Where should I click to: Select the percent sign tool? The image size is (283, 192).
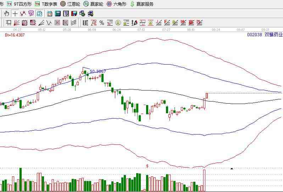[102, 23]
